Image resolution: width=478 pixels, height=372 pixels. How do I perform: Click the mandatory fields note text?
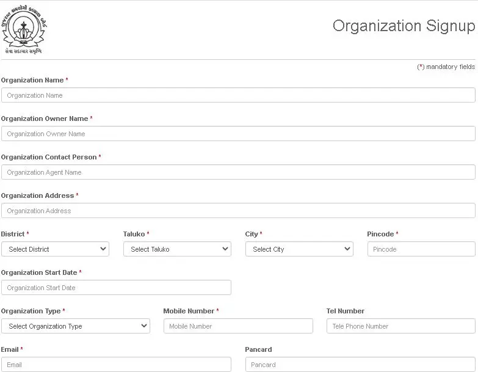point(446,67)
